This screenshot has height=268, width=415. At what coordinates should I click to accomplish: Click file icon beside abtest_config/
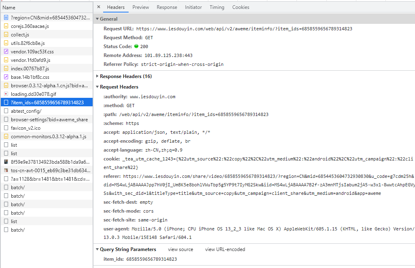click(x=6, y=111)
